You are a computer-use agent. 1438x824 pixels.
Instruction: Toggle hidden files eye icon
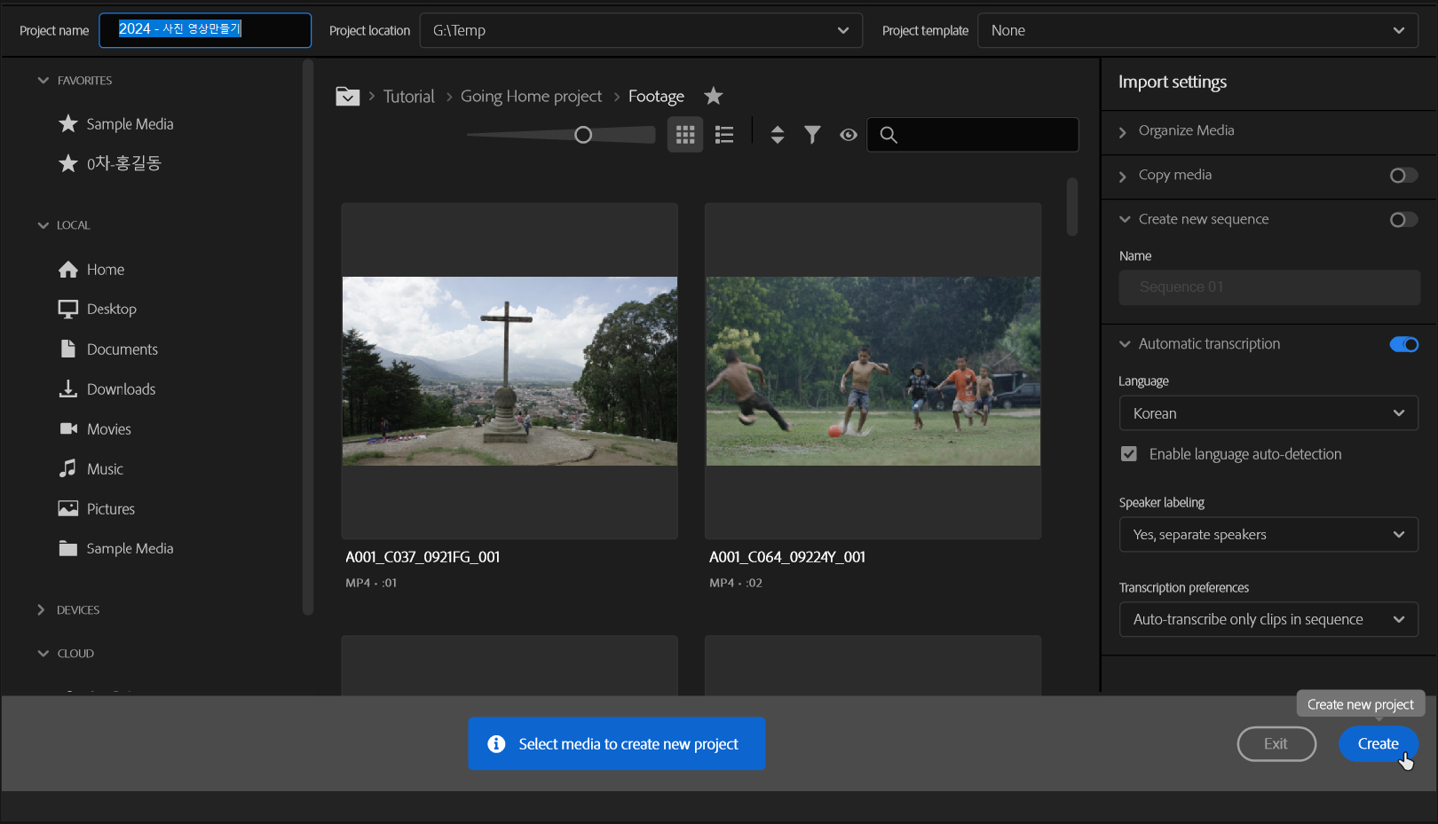(x=849, y=135)
